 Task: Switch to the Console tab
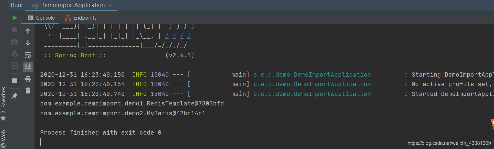click(x=41, y=18)
